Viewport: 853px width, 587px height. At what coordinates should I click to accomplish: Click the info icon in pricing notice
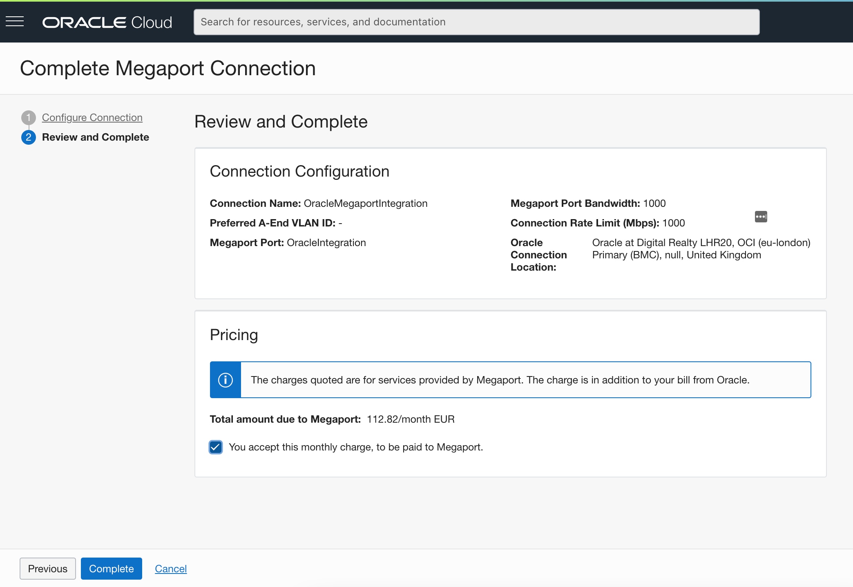[x=226, y=380]
